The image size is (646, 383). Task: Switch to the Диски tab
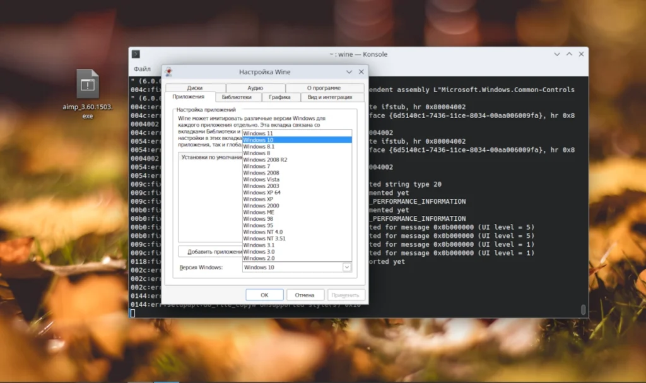(196, 88)
